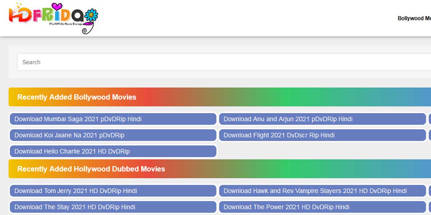Open Download Mumbai Saga 2021 pDvDRip Hindi
The width and height of the screenshot is (431, 215).
(113, 119)
